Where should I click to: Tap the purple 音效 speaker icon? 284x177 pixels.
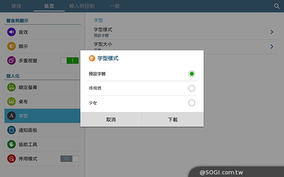click(x=12, y=32)
